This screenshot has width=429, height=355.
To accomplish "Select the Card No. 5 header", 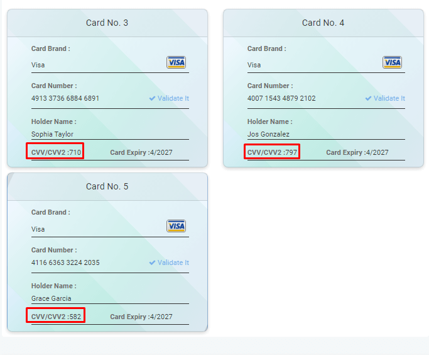I will [107, 187].
